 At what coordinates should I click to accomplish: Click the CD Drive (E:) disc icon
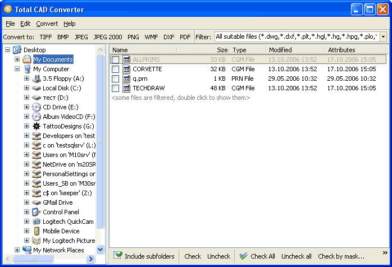pyautogui.click(x=37, y=107)
